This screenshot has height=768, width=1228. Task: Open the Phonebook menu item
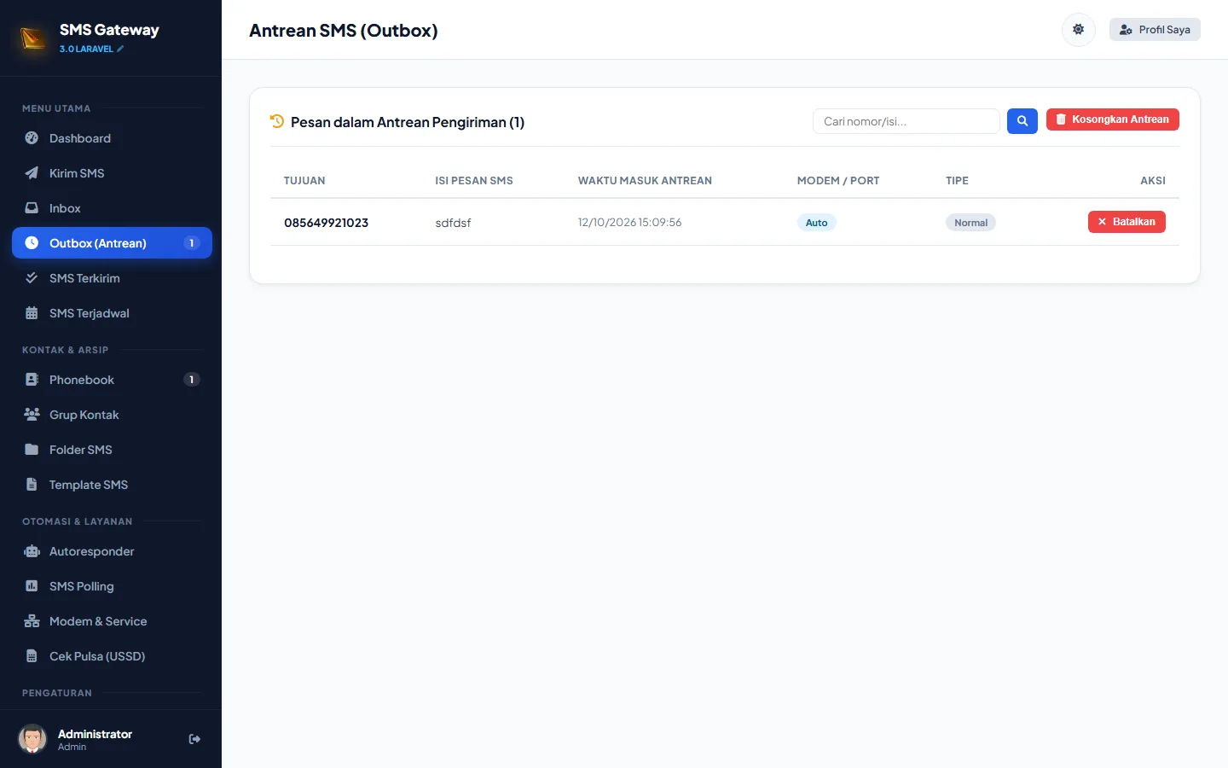(112, 380)
